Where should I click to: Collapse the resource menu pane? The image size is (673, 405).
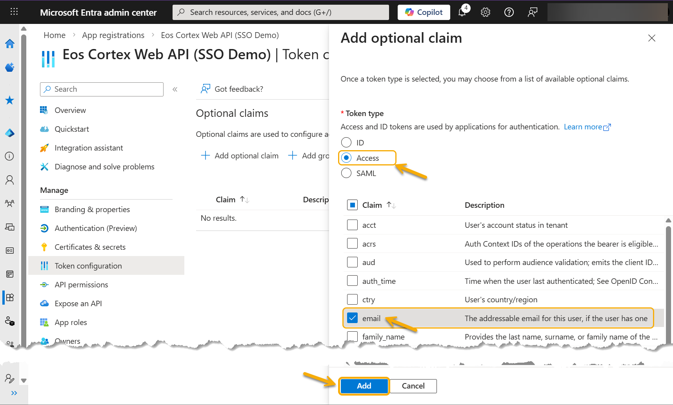click(175, 89)
